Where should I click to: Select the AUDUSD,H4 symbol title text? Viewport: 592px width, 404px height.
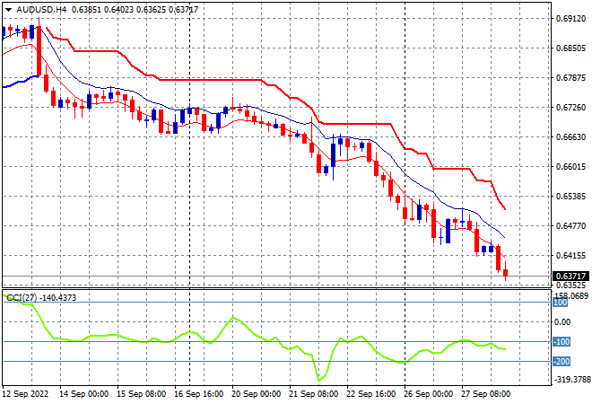pyautogui.click(x=41, y=10)
